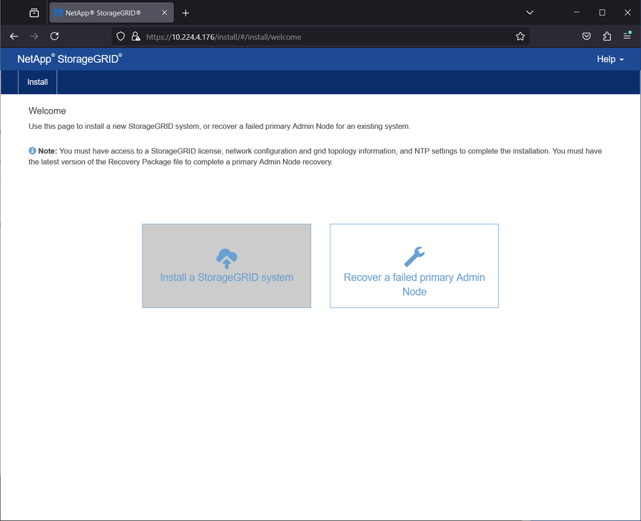Expand the list all tabs chevron
This screenshot has height=521, width=641.
pos(529,13)
